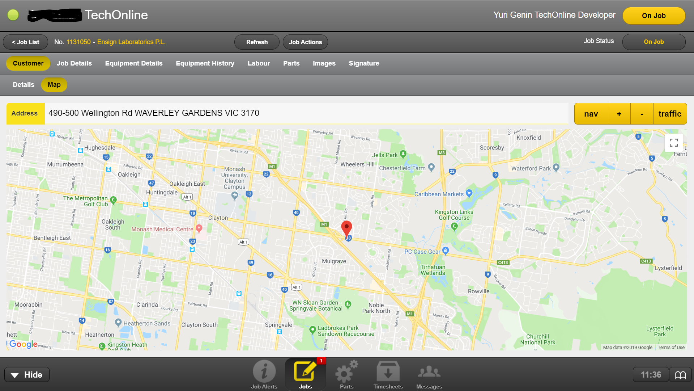Click the Metropolitan Golf Club marker

113,200
